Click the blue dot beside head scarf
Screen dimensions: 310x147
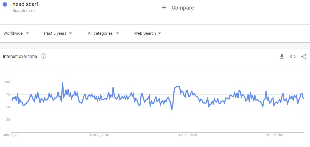point(5,5)
